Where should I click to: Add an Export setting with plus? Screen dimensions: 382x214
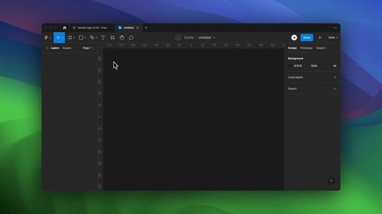[x=335, y=89]
